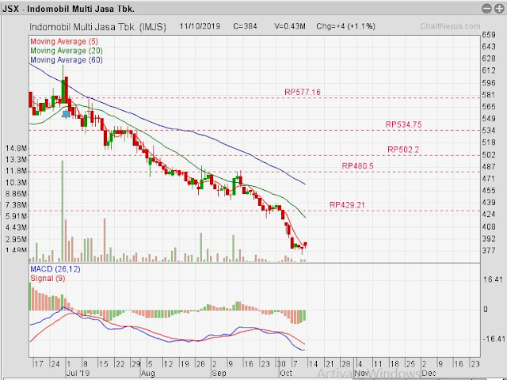Image resolution: width=507 pixels, height=380 pixels.
Task: Click the -16.41 MACD axis value
Action: 494,339
